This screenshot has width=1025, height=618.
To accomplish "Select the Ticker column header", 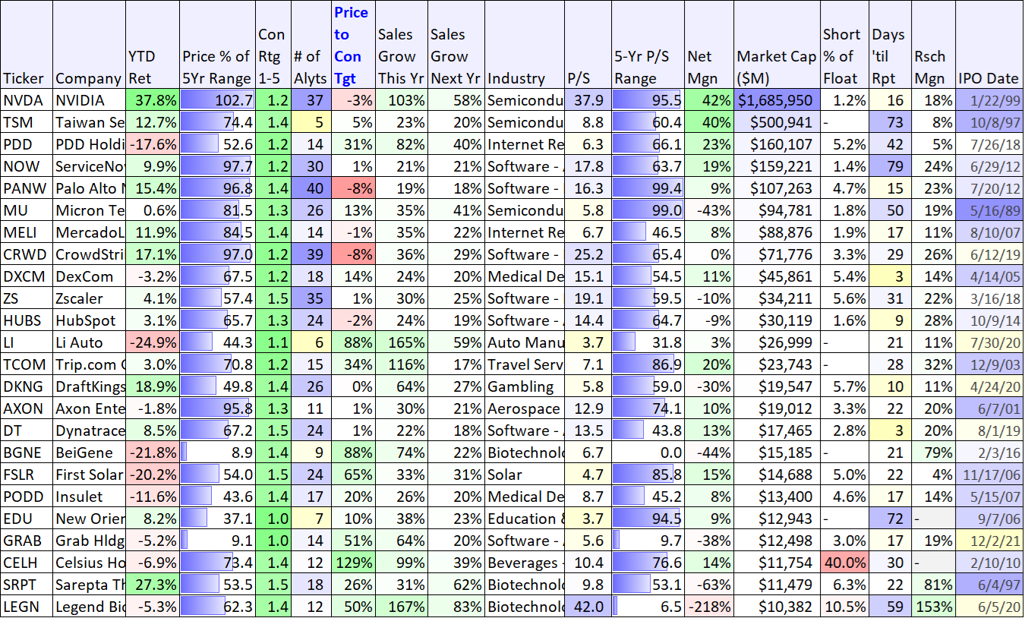I will 27,45.
